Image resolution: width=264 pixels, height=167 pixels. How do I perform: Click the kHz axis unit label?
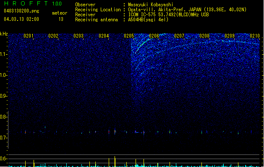pos(4,34)
